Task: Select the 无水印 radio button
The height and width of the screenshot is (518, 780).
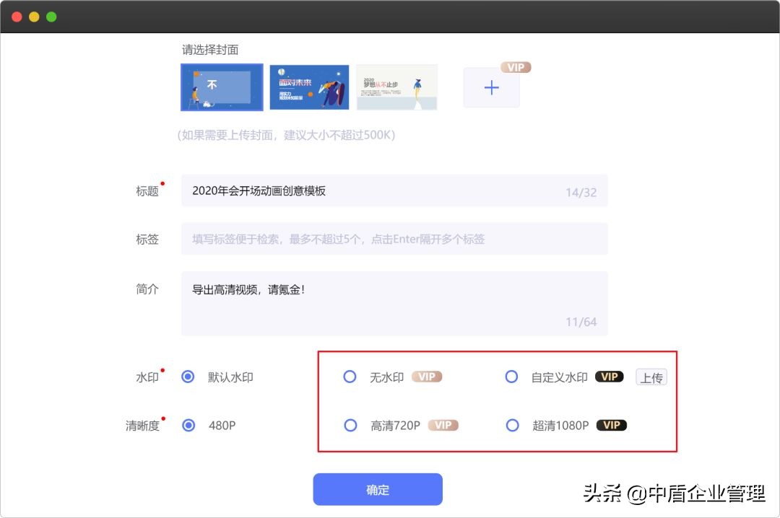Action: coord(350,377)
